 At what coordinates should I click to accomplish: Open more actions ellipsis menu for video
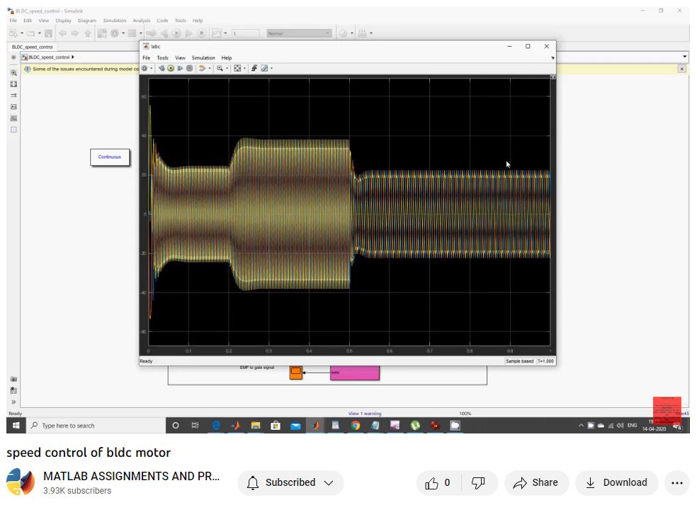(676, 483)
